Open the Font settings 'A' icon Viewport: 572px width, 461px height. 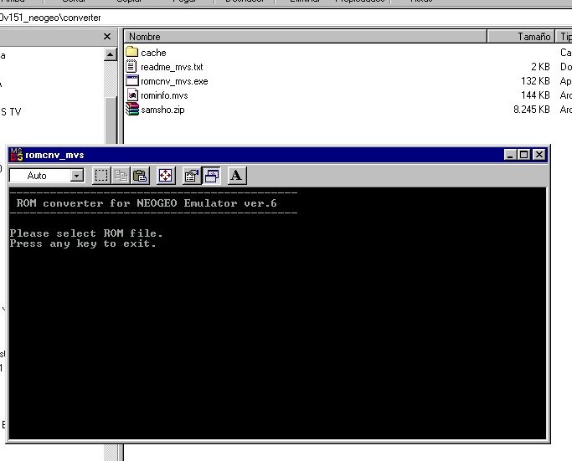(x=236, y=176)
